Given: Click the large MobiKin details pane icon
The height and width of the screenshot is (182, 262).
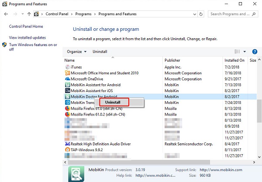Looking at the screenshot, I should click(76, 174).
